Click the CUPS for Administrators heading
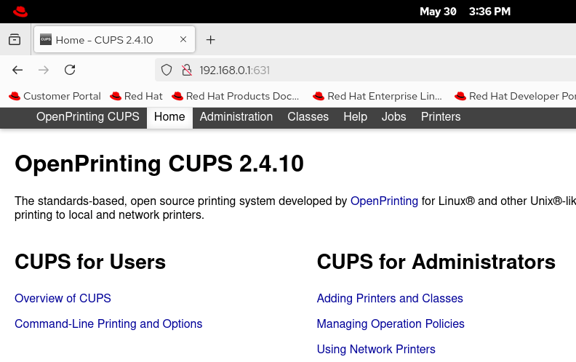Image resolution: width=576 pixels, height=362 pixels. pyautogui.click(x=436, y=262)
